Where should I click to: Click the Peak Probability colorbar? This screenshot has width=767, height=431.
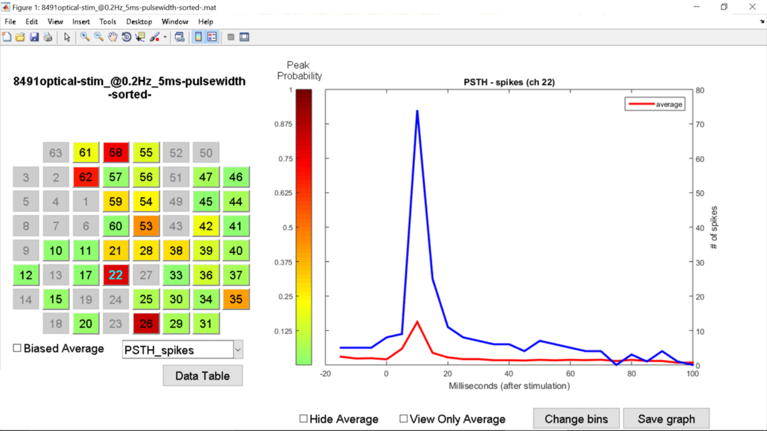[x=304, y=227]
